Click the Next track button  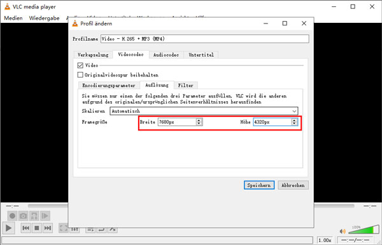point(48,228)
